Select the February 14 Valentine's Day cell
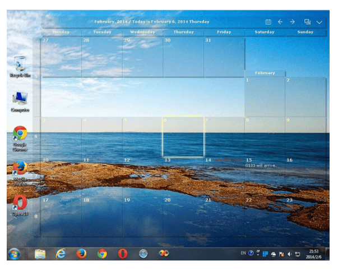 tap(224, 177)
